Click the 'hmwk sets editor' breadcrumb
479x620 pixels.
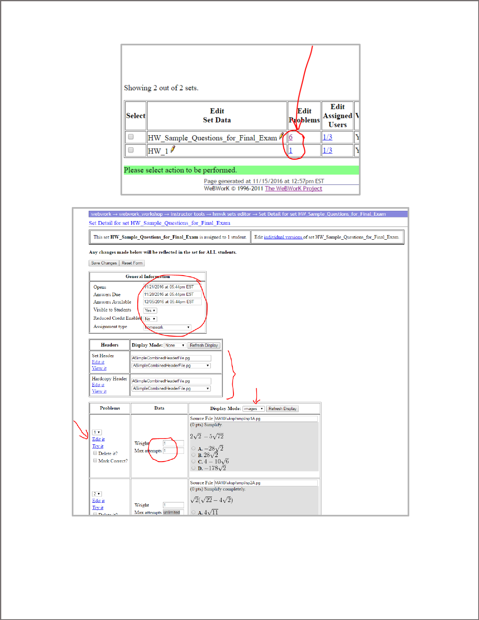tap(231, 214)
